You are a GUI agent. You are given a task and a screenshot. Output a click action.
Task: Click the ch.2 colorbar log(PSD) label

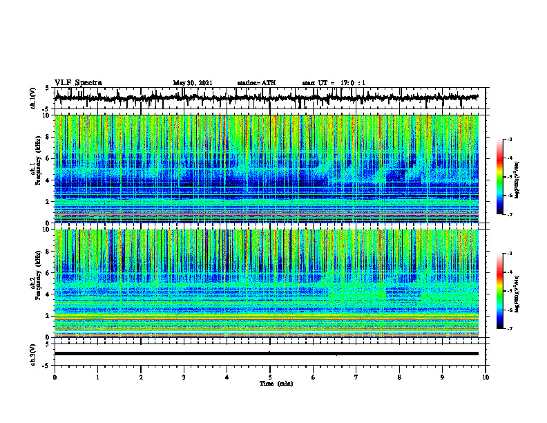[x=517, y=294]
